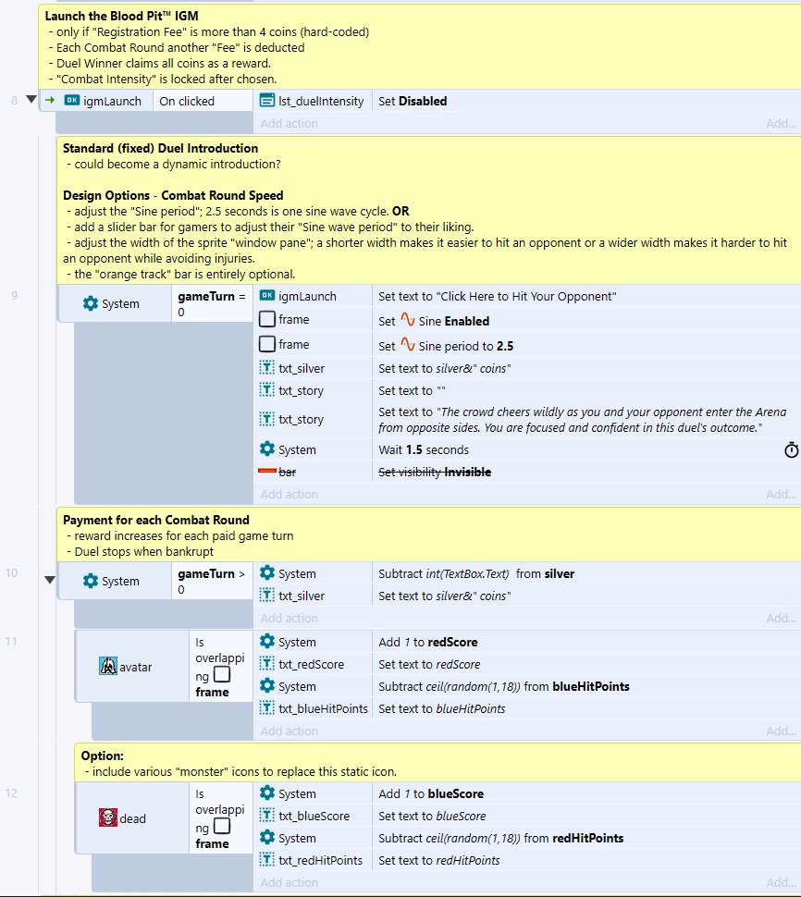801x897 pixels.
Task: Click Add action under the txt_blueHitPoints action
Action: [289, 731]
